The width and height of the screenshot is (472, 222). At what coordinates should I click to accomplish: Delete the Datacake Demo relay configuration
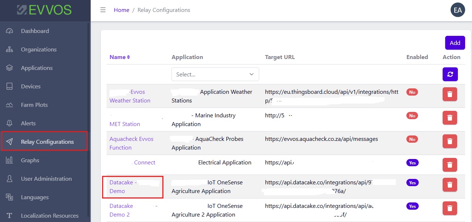(x=450, y=185)
